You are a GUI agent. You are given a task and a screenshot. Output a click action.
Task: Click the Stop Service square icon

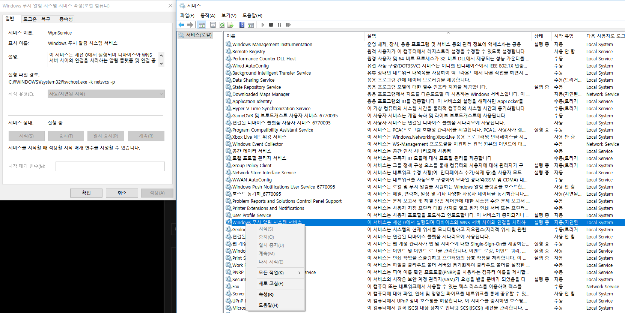(x=271, y=25)
